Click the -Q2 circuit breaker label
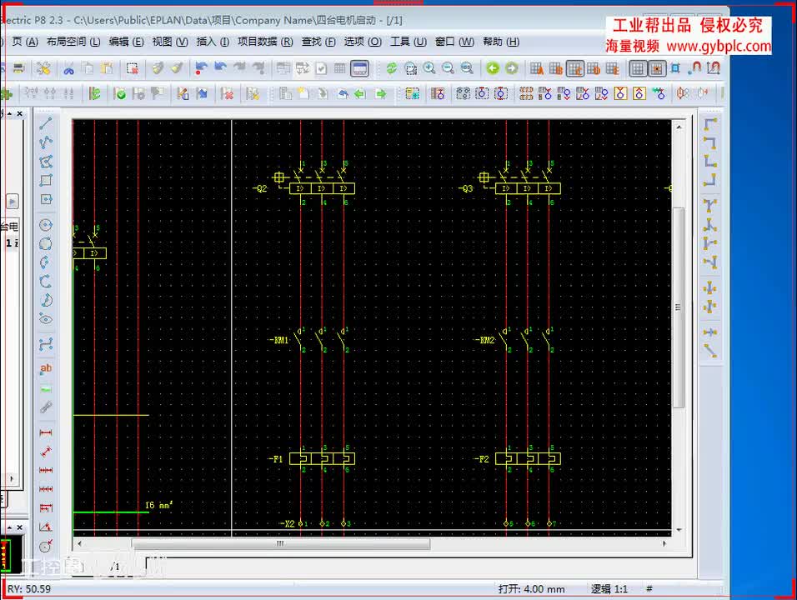 coord(260,188)
